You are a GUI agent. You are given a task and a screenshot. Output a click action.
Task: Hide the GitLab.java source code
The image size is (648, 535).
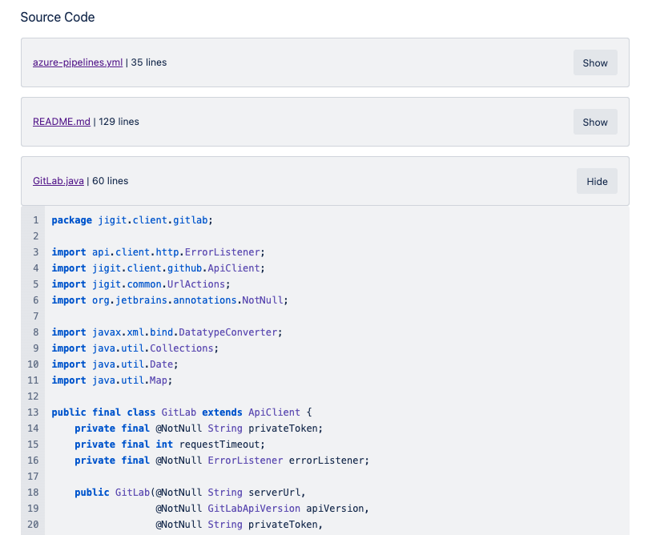(597, 181)
